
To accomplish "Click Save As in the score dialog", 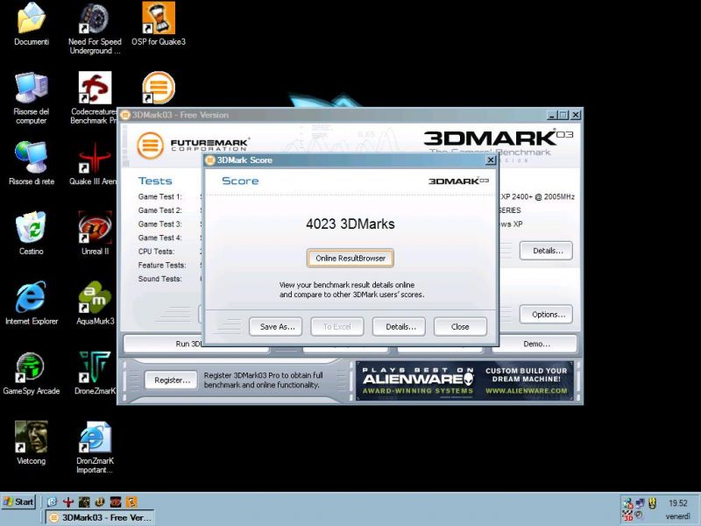I will click(x=275, y=326).
